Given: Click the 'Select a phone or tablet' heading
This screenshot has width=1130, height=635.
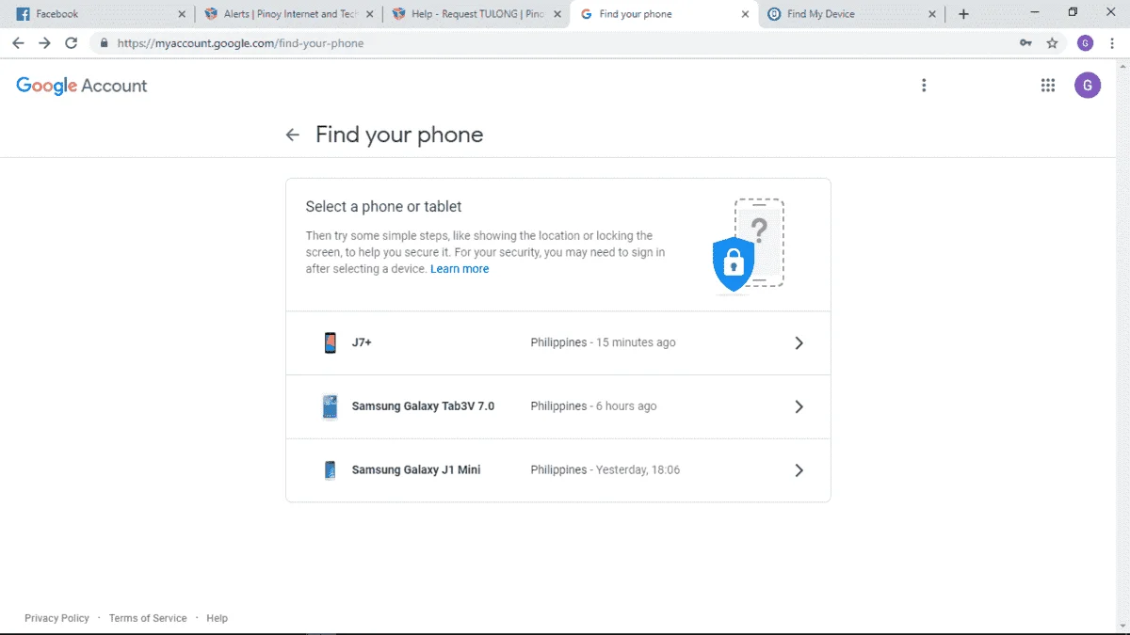Looking at the screenshot, I should coord(383,206).
